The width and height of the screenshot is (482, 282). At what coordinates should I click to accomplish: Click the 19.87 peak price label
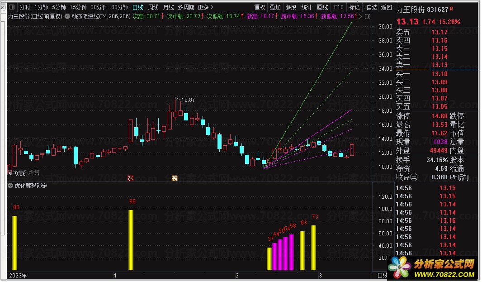tap(188, 100)
